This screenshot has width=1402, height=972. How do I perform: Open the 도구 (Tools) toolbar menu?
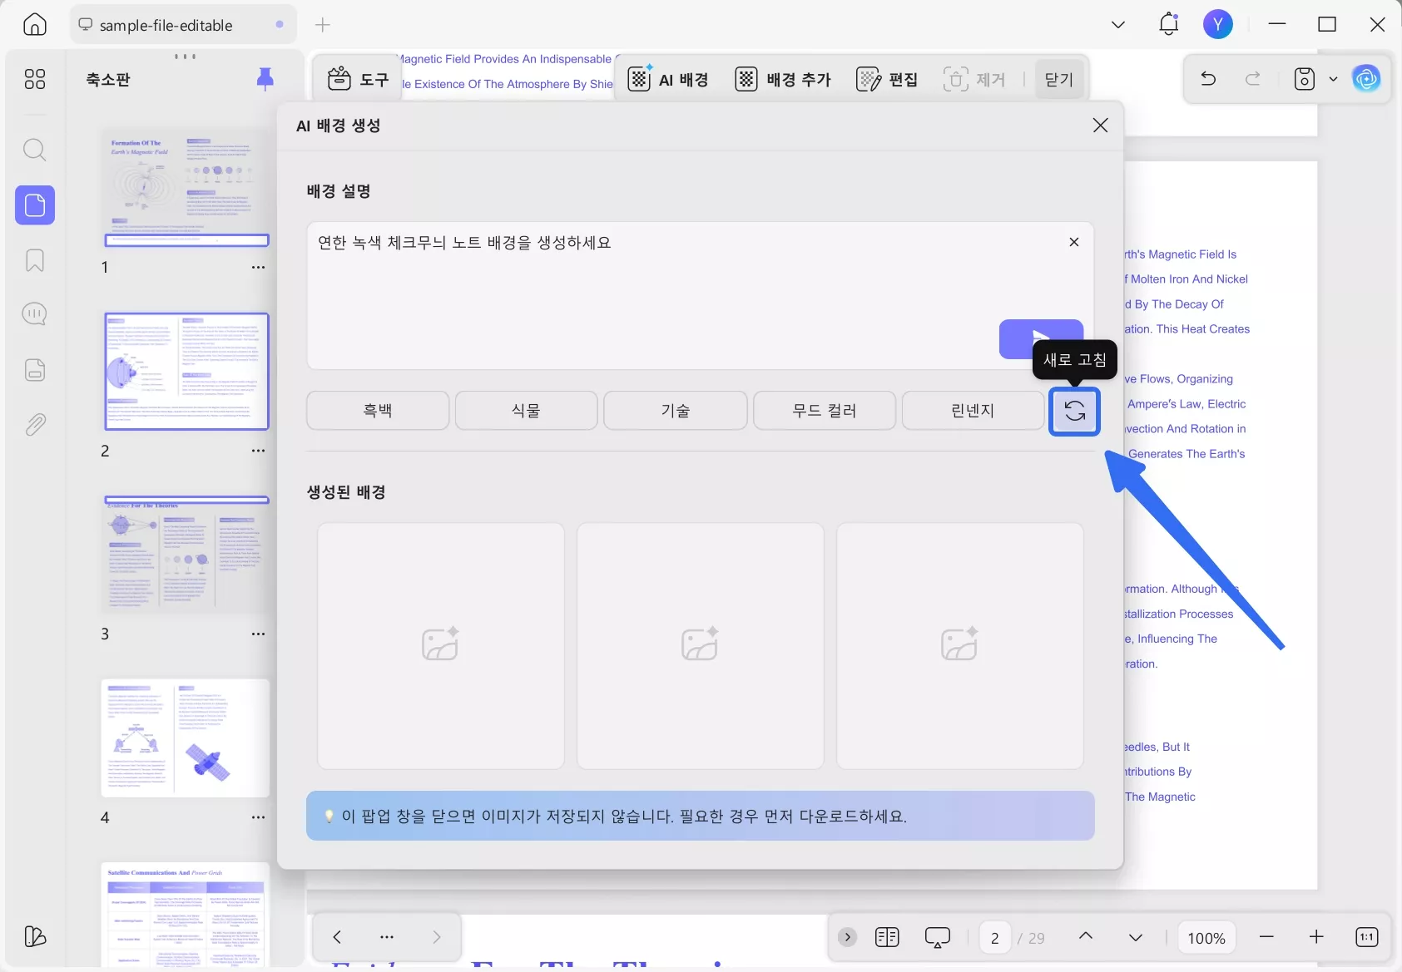coord(358,79)
